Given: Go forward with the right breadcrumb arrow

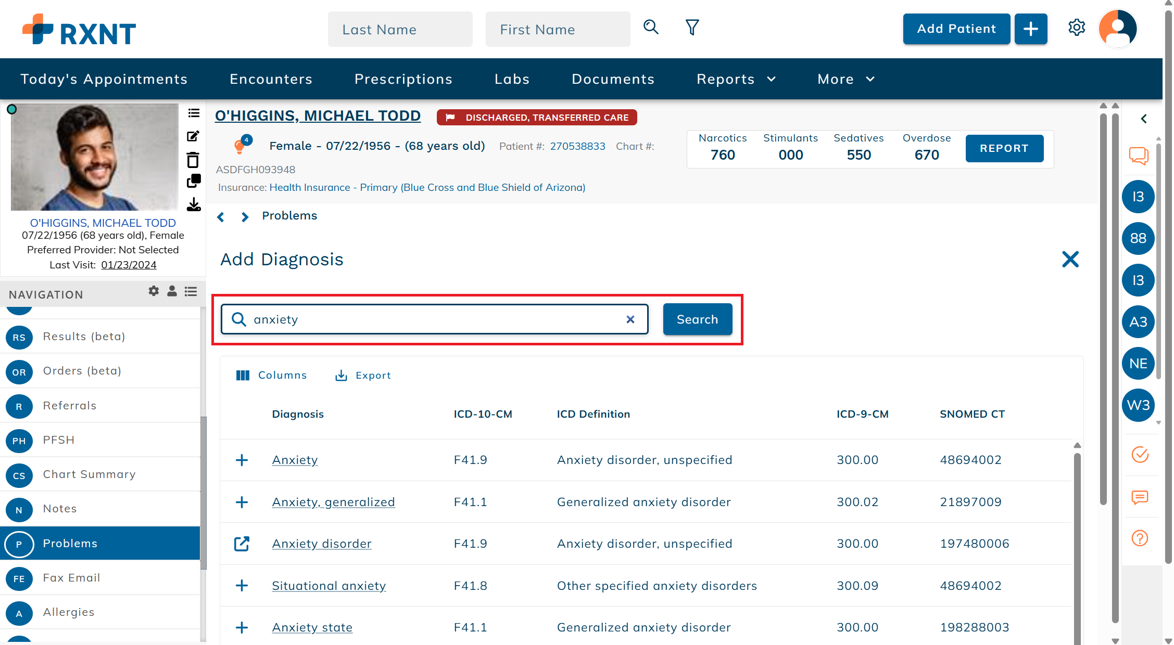Looking at the screenshot, I should (245, 216).
